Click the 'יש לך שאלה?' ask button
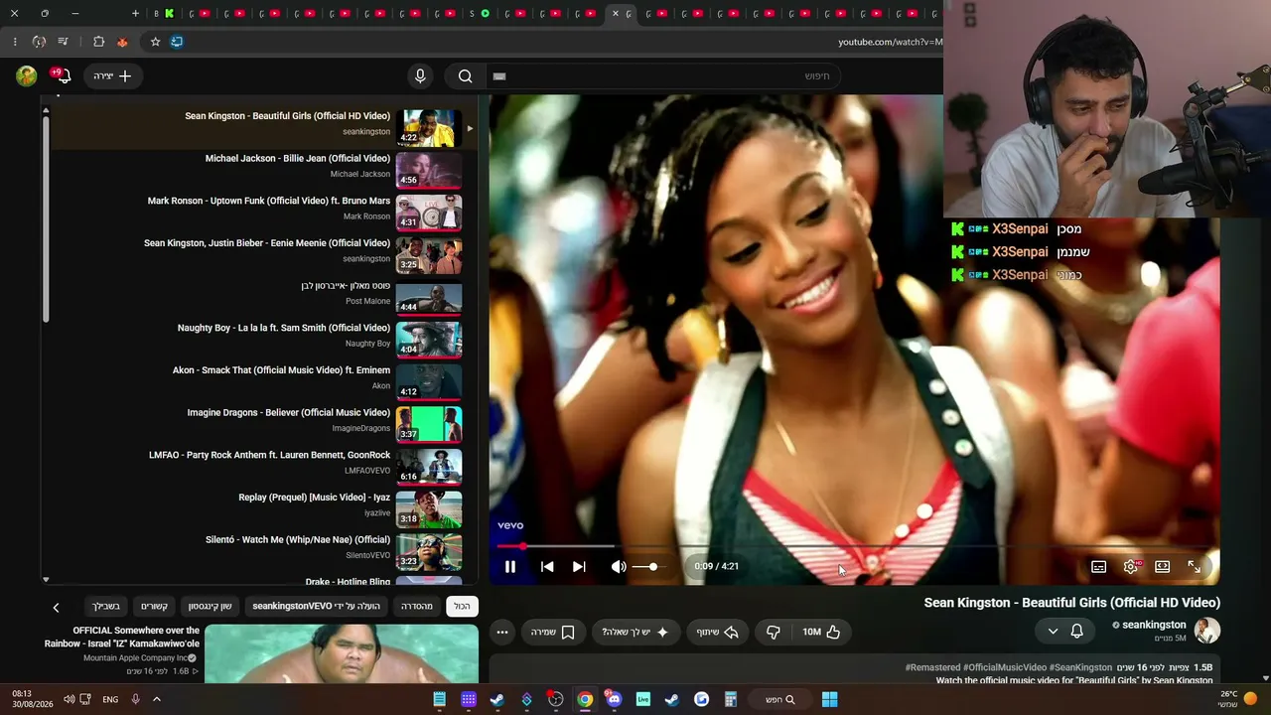The height and width of the screenshot is (715, 1271). click(635, 632)
